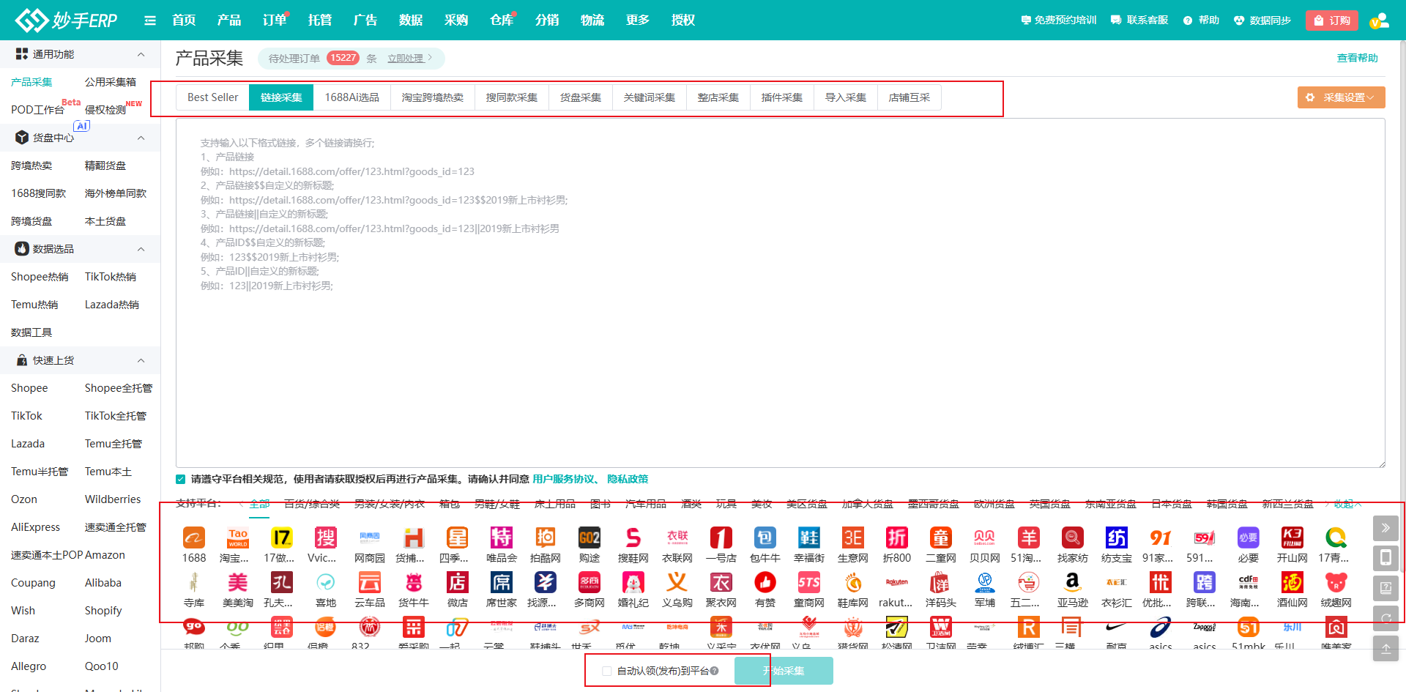Open the 插件采集 tab

pos(782,97)
